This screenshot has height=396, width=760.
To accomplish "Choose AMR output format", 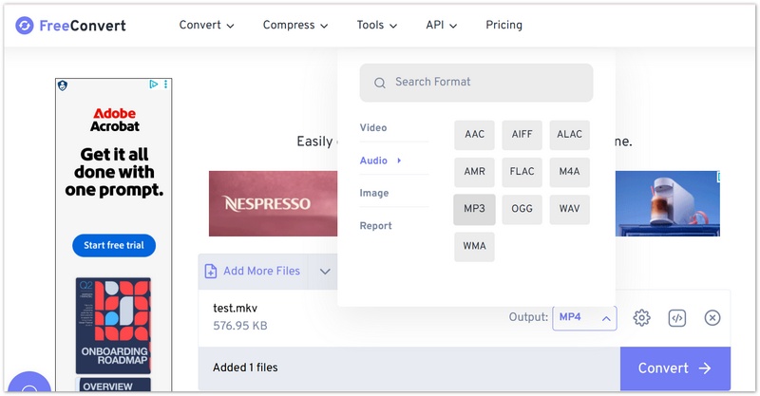I will pyautogui.click(x=474, y=172).
